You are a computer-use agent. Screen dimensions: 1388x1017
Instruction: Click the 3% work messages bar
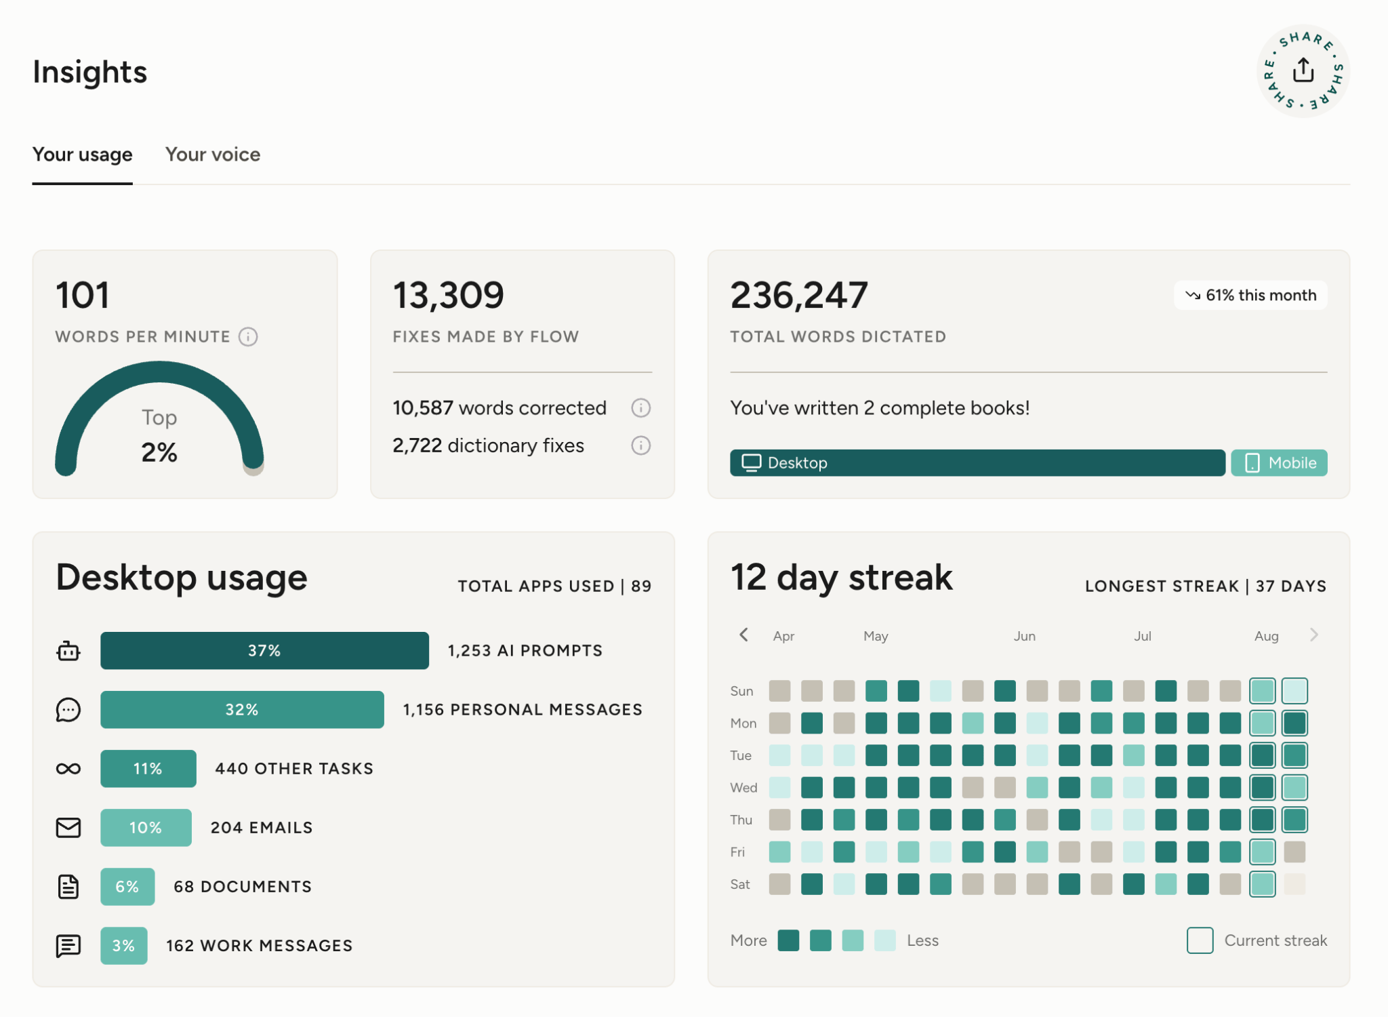point(123,946)
